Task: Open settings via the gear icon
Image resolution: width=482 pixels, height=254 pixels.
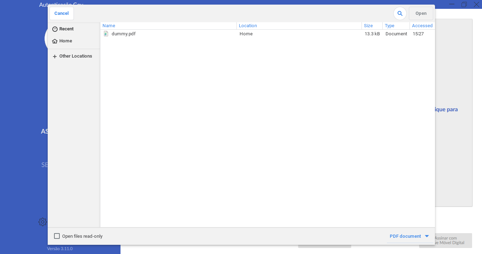Action: (x=43, y=222)
